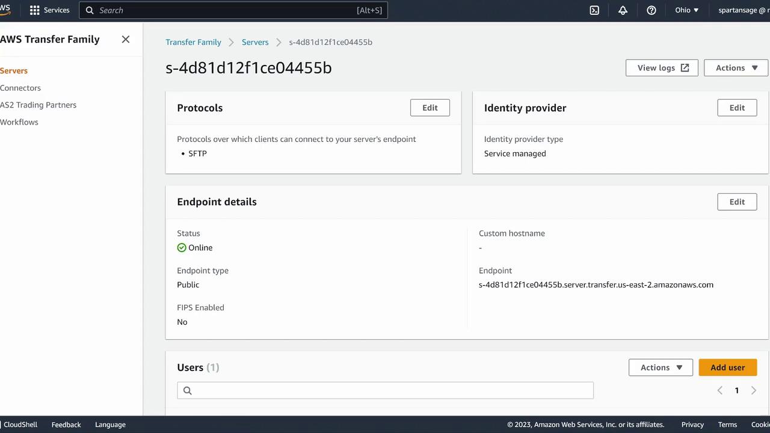Open the Services grid menu icon
This screenshot has height=433, width=770.
pos(35,10)
